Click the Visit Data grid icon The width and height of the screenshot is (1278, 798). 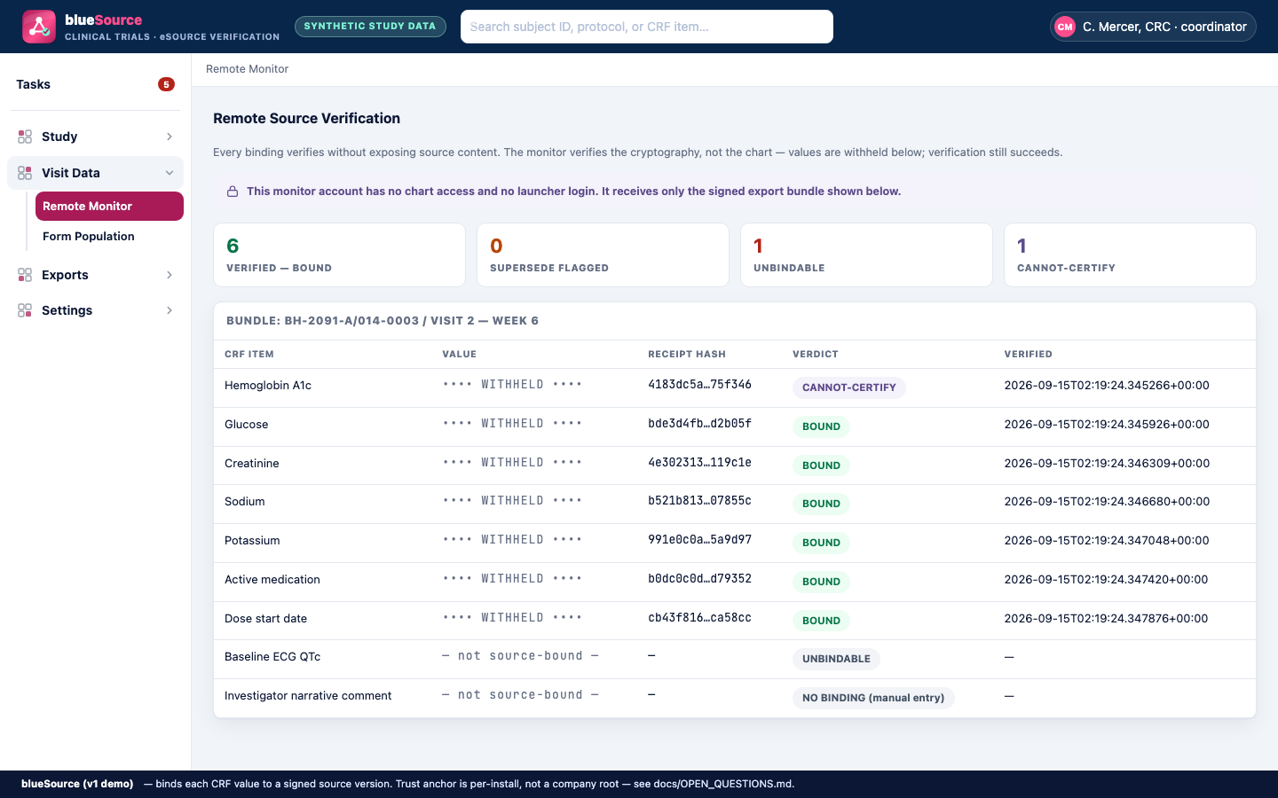25,173
